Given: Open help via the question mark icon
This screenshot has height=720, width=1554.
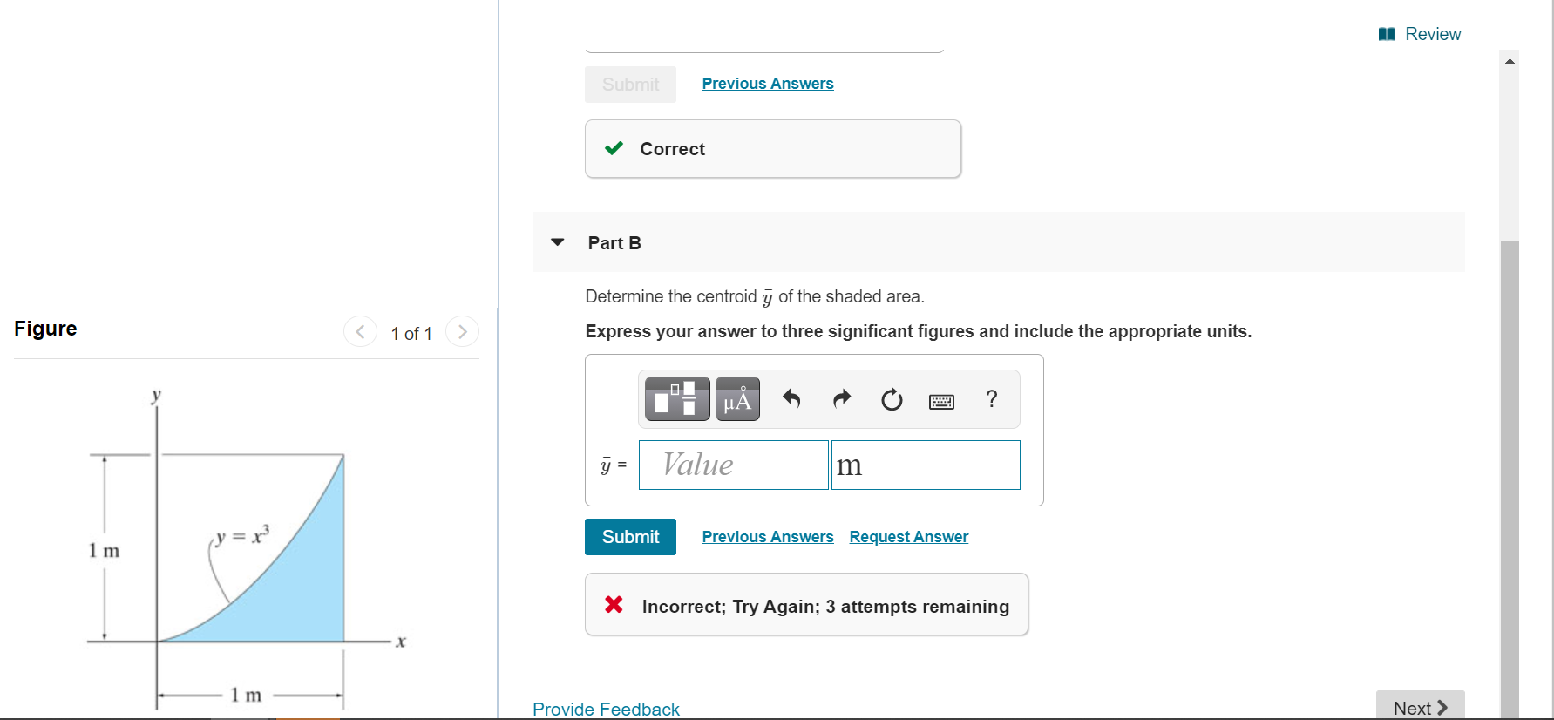Looking at the screenshot, I should click(991, 399).
